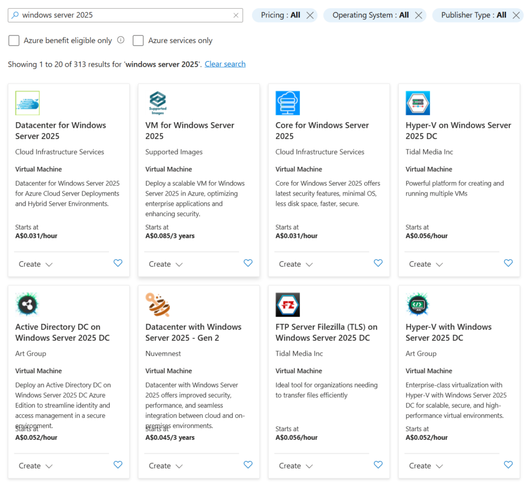The image size is (526, 486).
Task: Favorite Active Directory DC on Windows Server
Action: 118,465
